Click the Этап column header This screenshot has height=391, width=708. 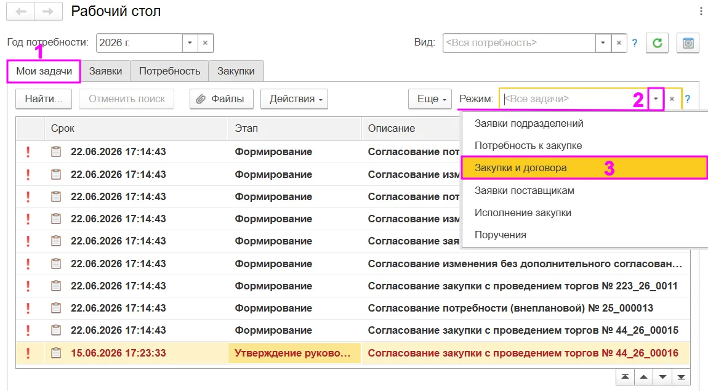pos(294,128)
